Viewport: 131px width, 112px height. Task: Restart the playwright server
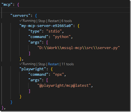pos(53,64)
